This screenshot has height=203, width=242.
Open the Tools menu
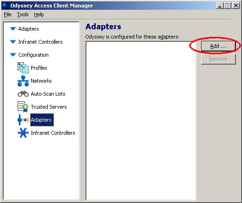point(23,14)
